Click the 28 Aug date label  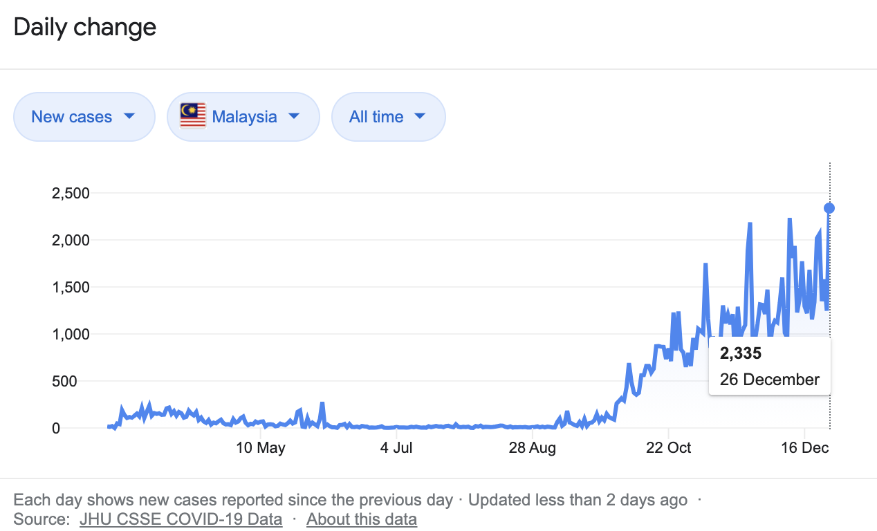pyautogui.click(x=533, y=448)
